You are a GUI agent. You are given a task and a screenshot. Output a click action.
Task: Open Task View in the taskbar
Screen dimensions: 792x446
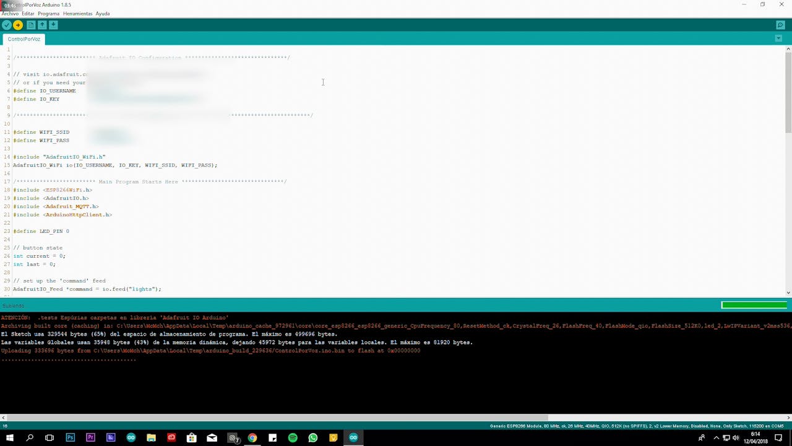[49, 438]
